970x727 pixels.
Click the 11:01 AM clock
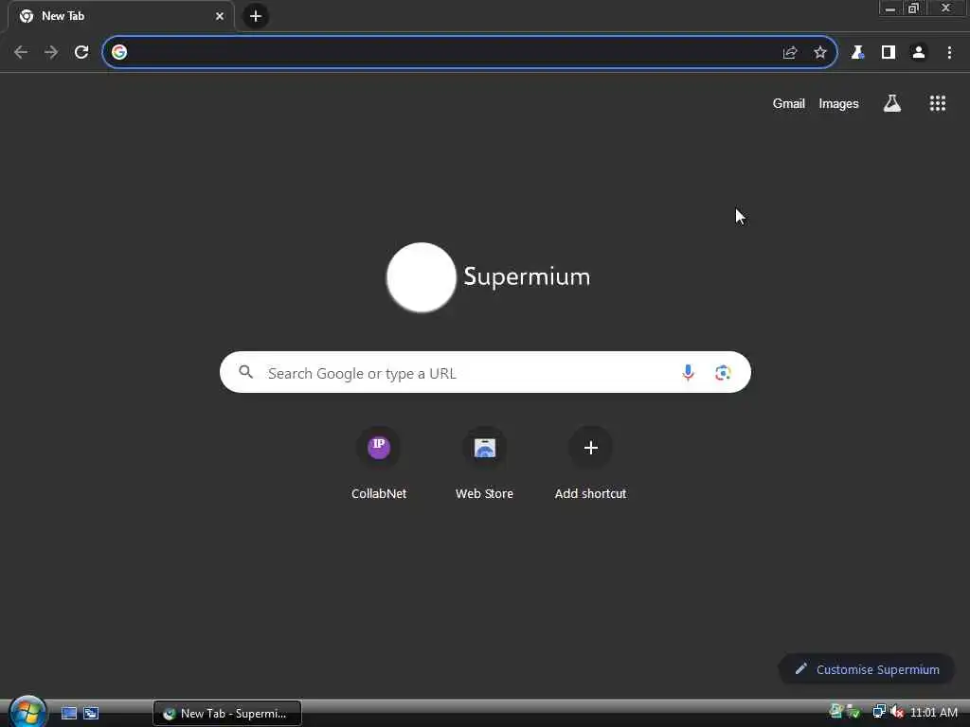[x=933, y=712]
